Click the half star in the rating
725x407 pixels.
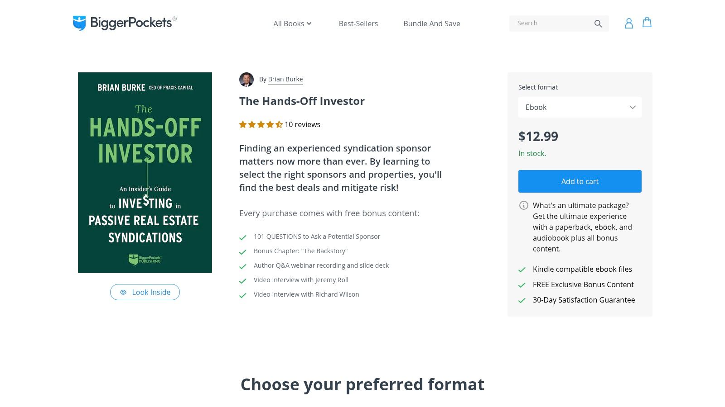pos(279,124)
